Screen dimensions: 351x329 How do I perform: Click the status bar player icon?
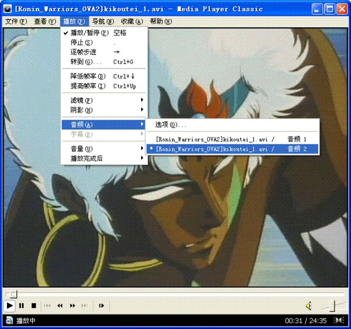[x=9, y=320]
